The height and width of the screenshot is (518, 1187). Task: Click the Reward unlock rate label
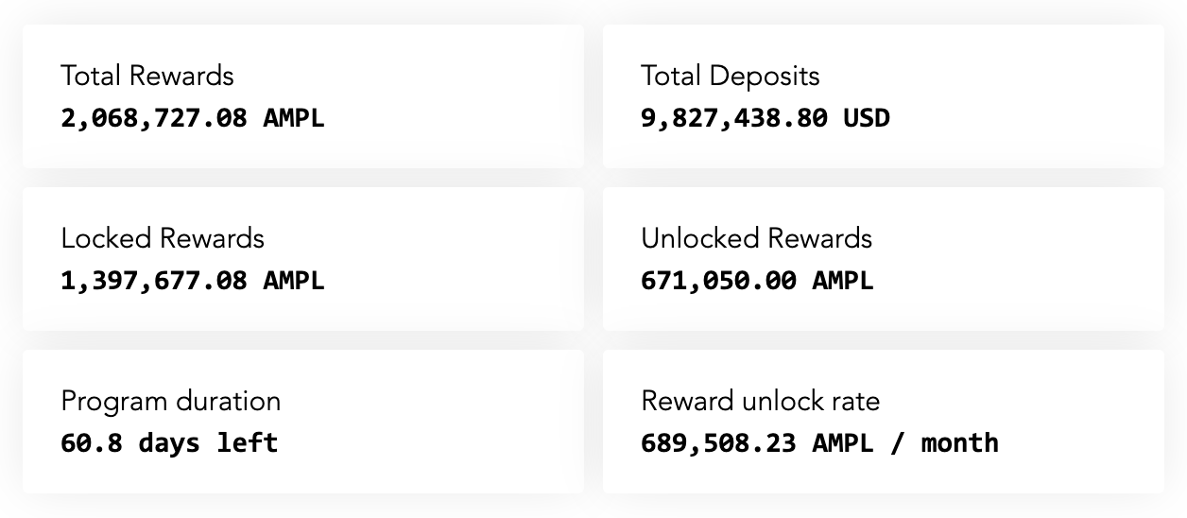pyautogui.click(x=760, y=401)
